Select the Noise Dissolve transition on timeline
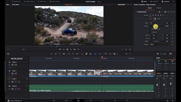 click(101, 73)
